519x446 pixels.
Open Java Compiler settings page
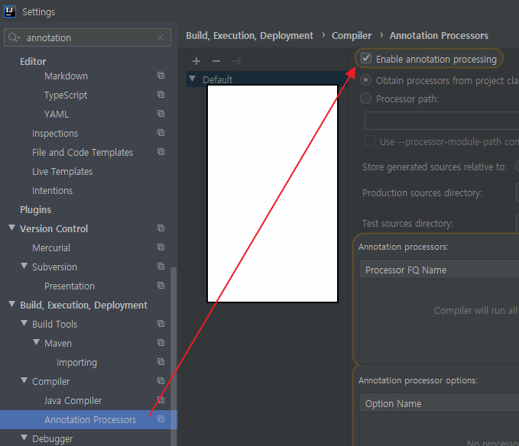click(73, 401)
